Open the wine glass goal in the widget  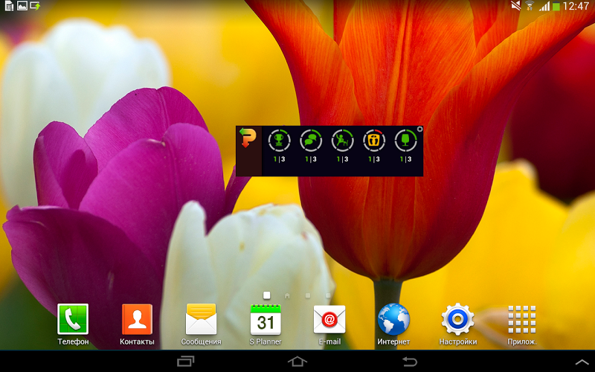pos(405,141)
